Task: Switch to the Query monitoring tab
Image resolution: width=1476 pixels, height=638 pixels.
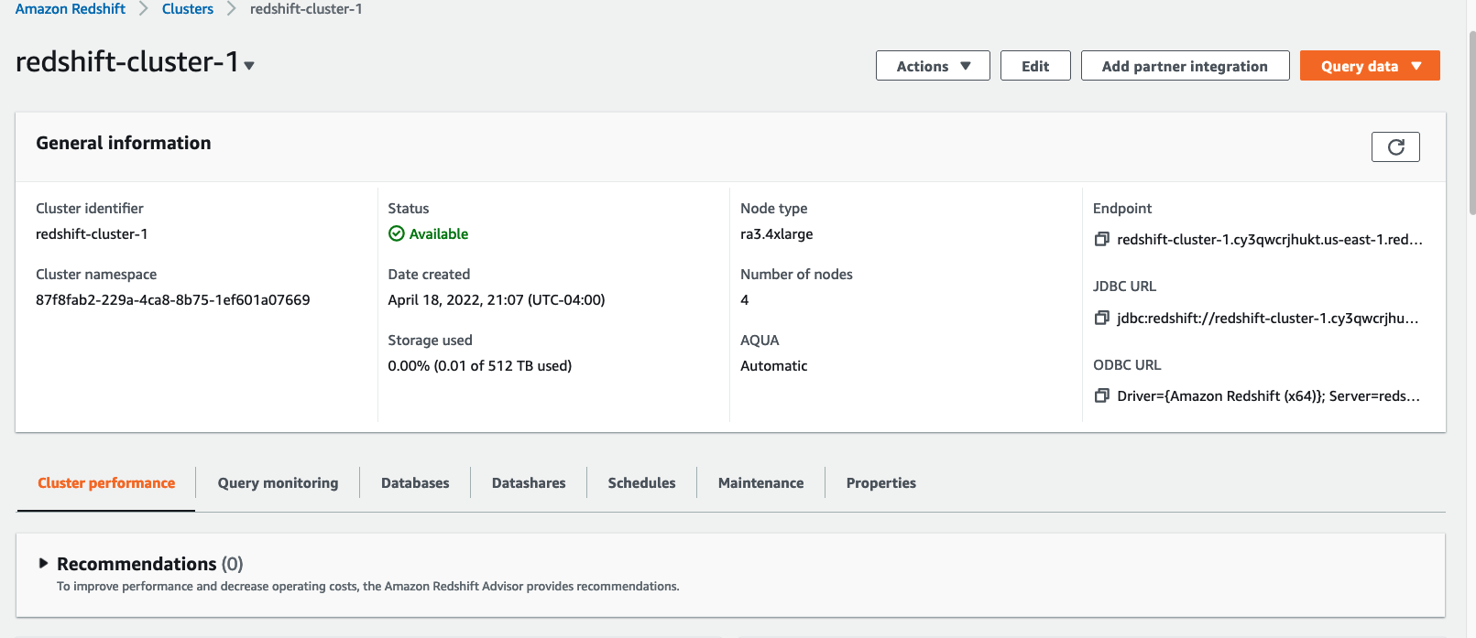Action: (x=278, y=482)
